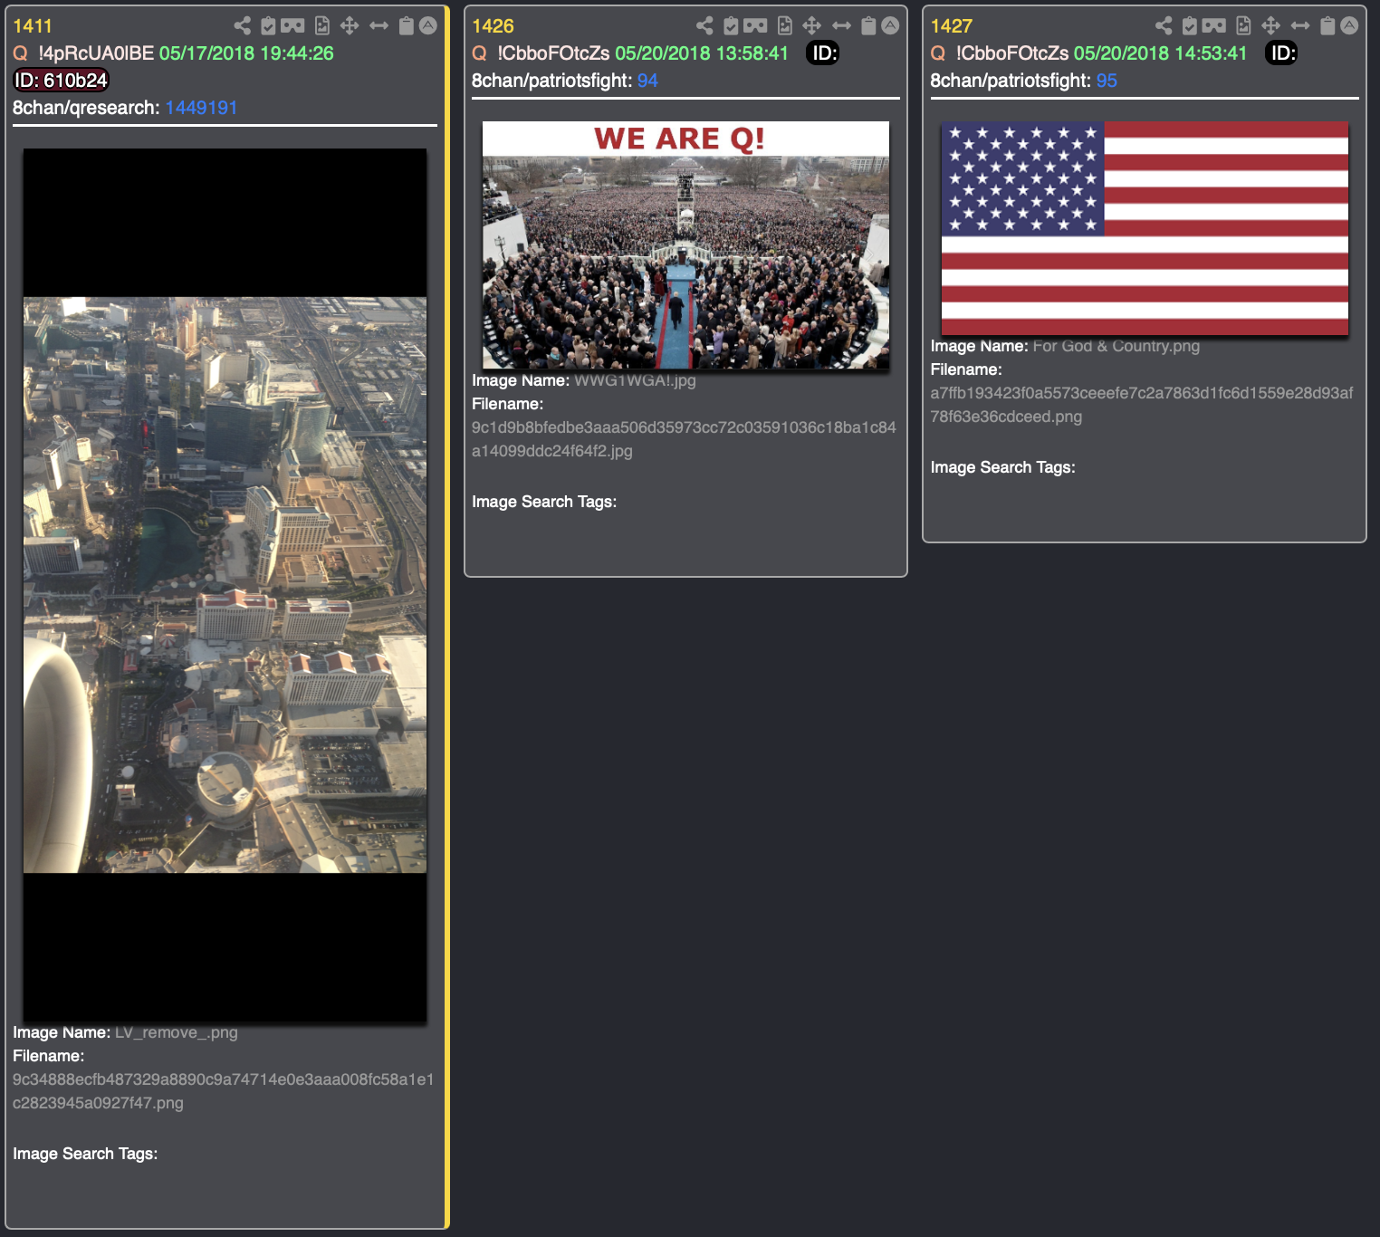Share post 1427 via its share icon
The height and width of the screenshot is (1237, 1380).
pos(1164,26)
